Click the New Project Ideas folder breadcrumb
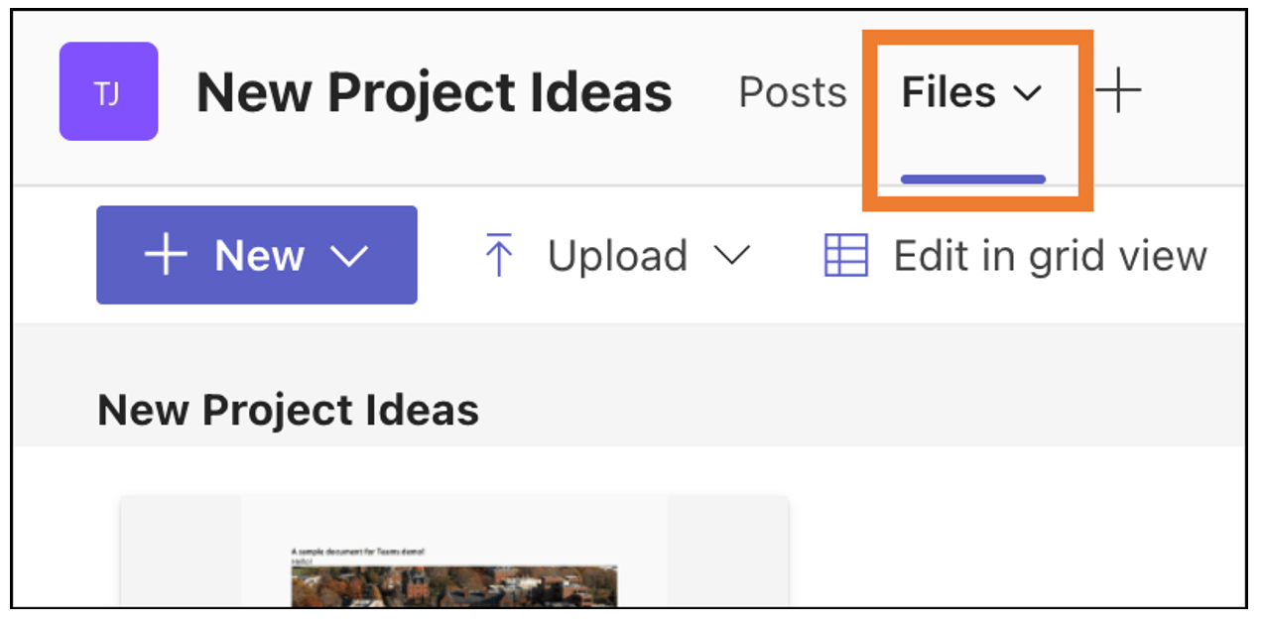1264x625 pixels. pos(288,410)
